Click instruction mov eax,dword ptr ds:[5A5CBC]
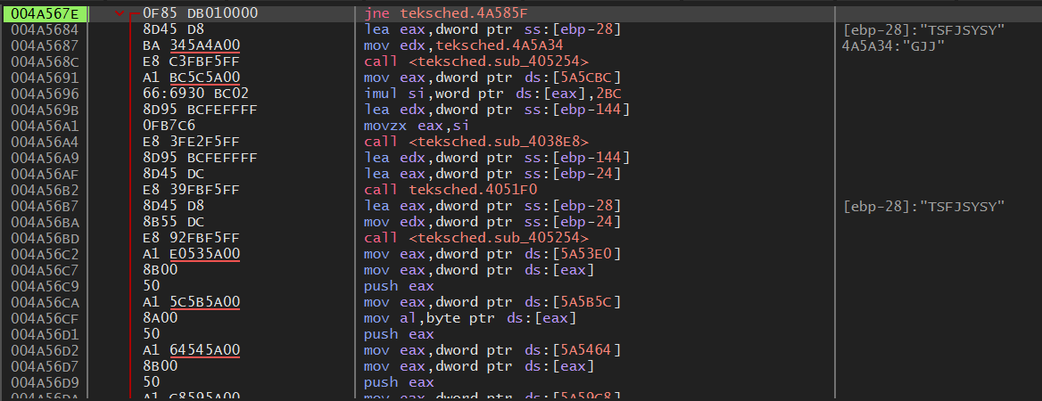The width and height of the screenshot is (1042, 401). [492, 78]
